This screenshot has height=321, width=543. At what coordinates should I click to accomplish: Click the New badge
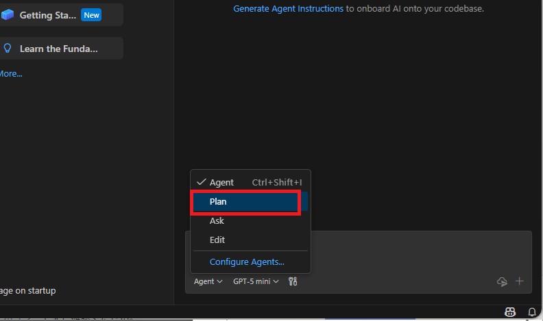(91, 15)
